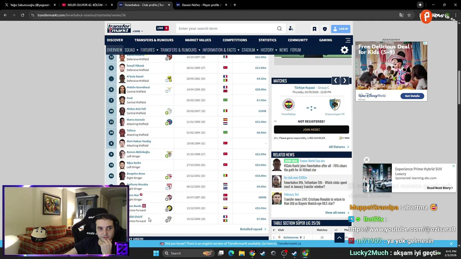Screen dimensions: 461x259
Task: Click the shield icon in header
Action: [x=325, y=29]
